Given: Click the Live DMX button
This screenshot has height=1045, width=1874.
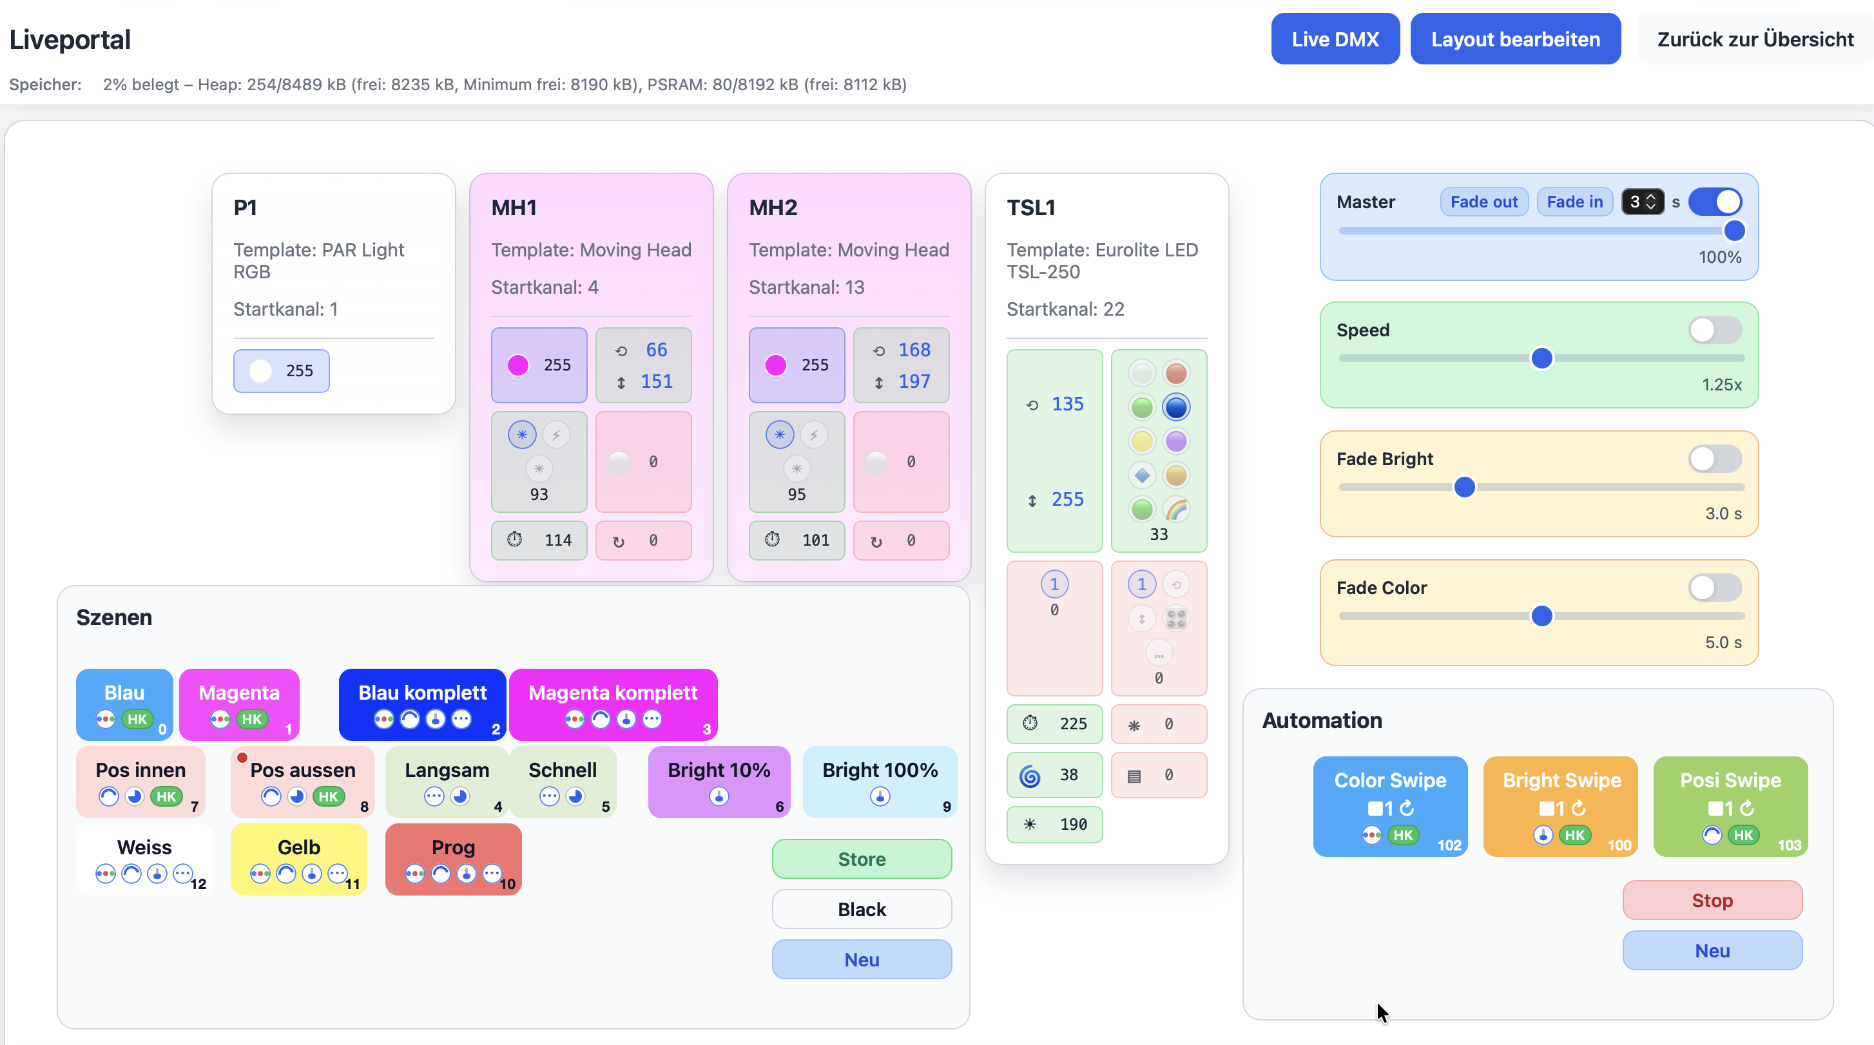Looking at the screenshot, I should [x=1335, y=39].
